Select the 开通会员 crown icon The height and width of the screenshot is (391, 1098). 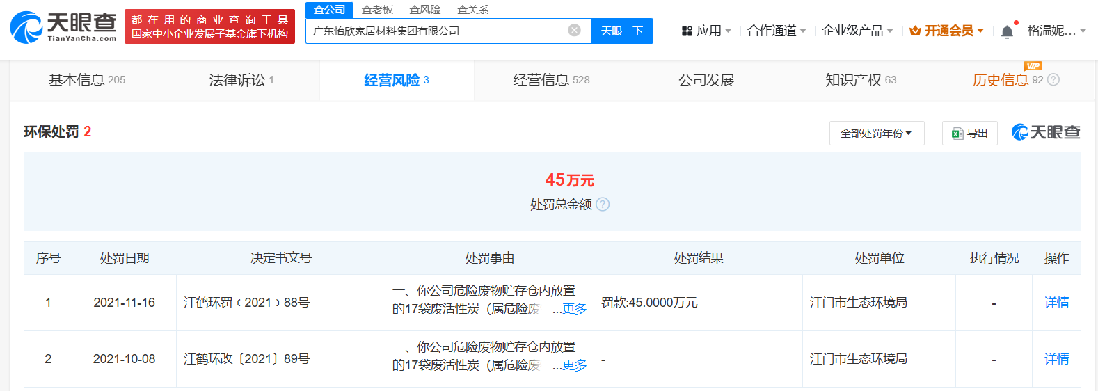[x=915, y=31]
